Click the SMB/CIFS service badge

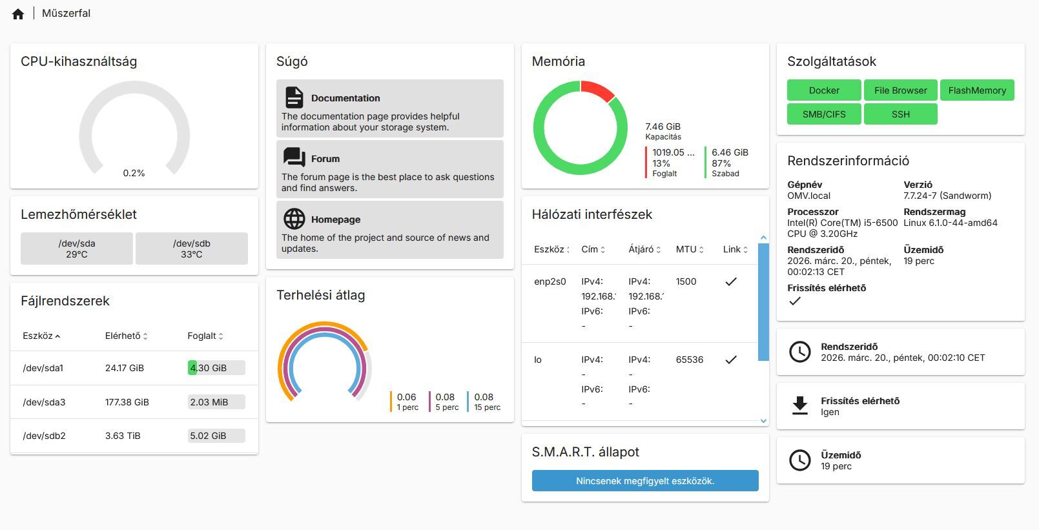coord(824,114)
